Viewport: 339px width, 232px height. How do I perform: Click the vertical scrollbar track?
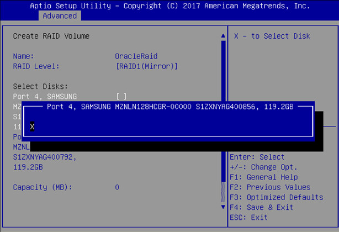coord(224,122)
